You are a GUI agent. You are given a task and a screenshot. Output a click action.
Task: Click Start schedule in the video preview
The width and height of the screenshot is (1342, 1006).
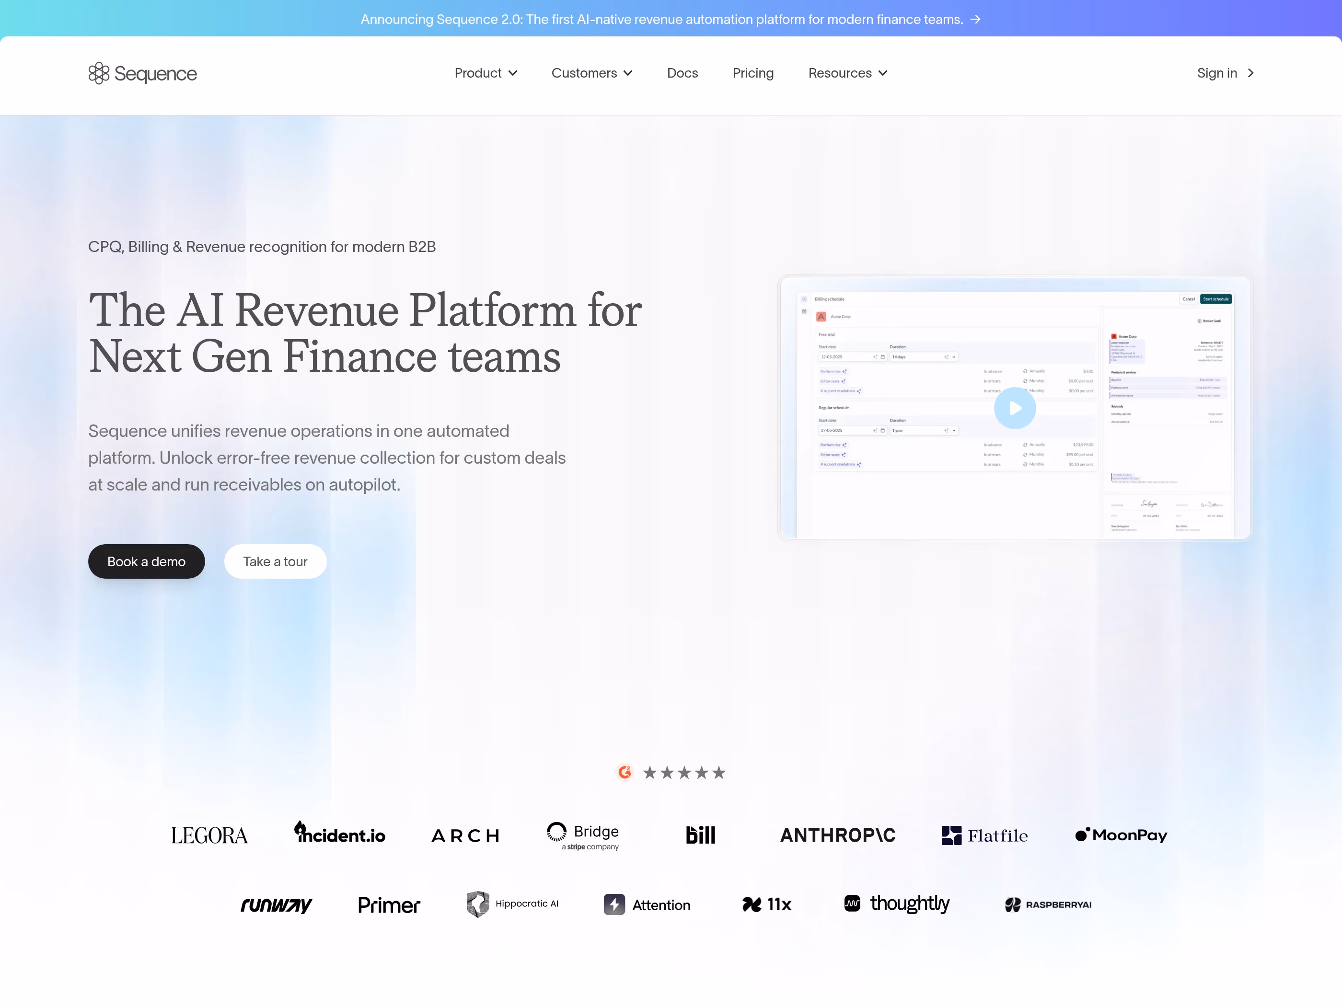[x=1216, y=299]
